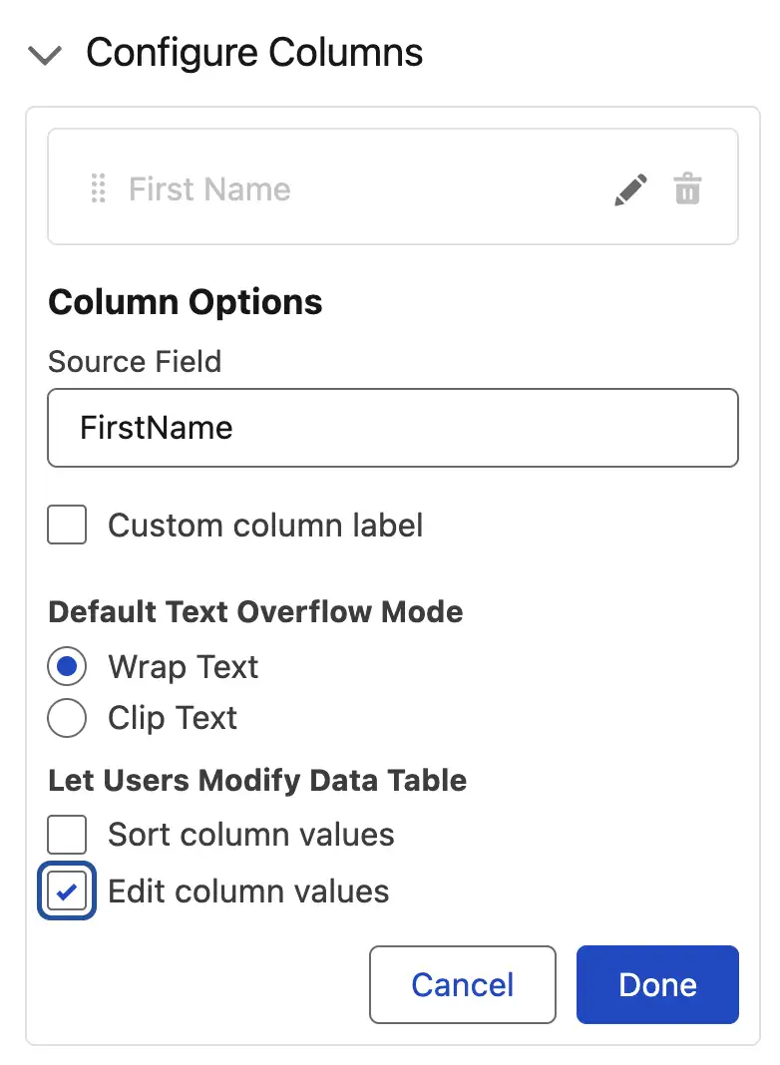Viewport: 780px width, 1065px height.
Task: Click the Edit column values label text
Action: coord(248,890)
